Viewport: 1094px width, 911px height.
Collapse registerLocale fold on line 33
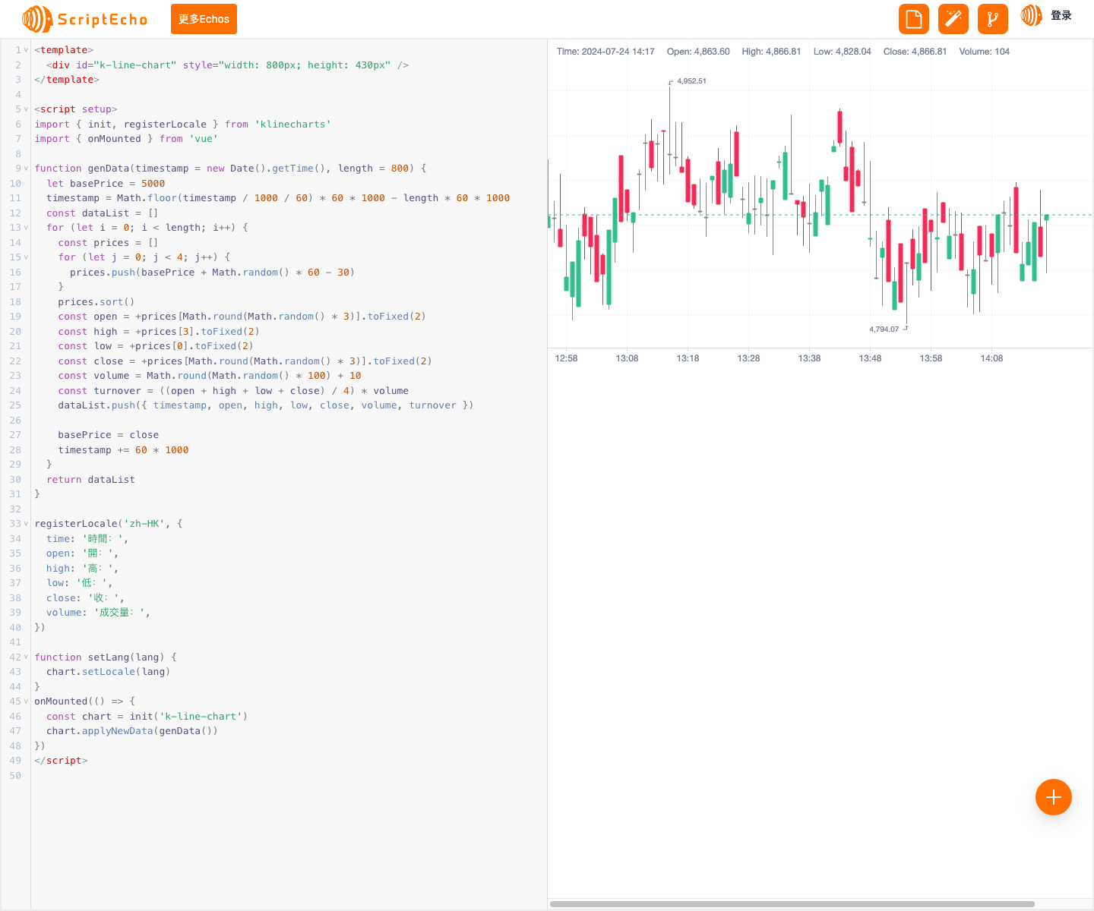point(26,524)
